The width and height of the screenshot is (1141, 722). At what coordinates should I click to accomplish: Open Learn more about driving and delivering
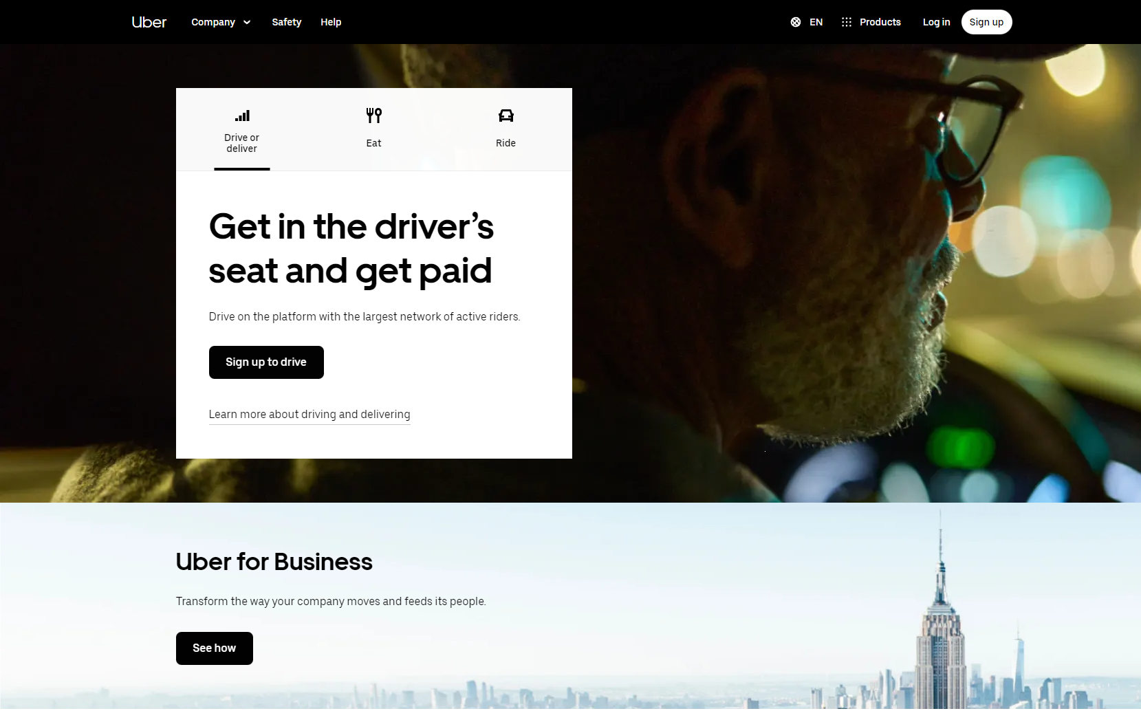[309, 414]
